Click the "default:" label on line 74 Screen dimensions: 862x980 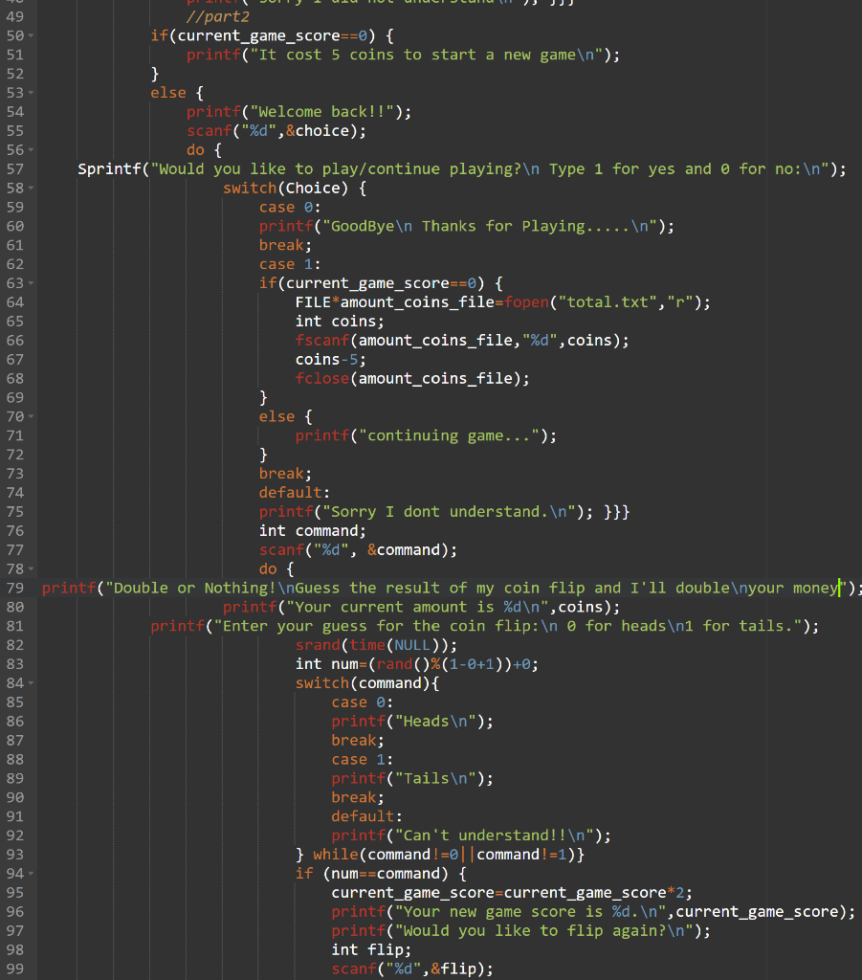coord(295,493)
